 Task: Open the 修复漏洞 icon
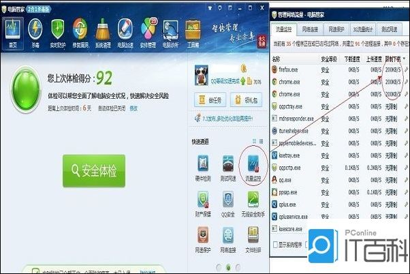[x=80, y=33]
